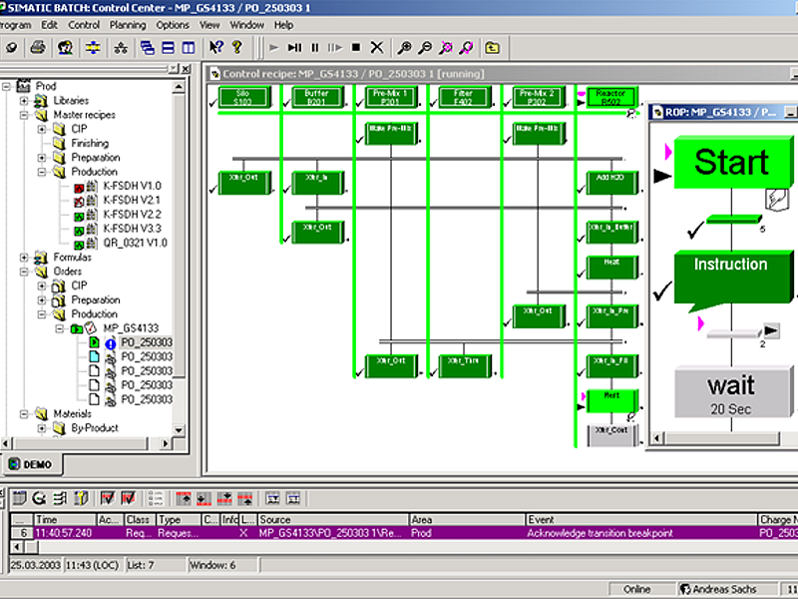Click the folder-up icon in toolbar
This screenshot has height=599, width=798.
492,48
